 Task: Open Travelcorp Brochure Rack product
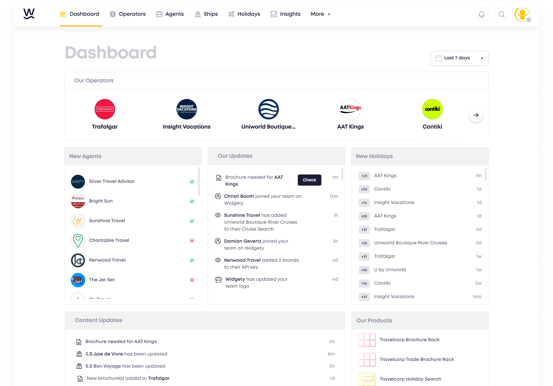pyautogui.click(x=410, y=340)
